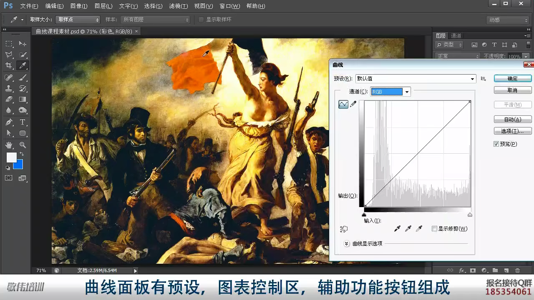This screenshot has height=300, width=534.
Task: Activate the on-image adjustment hand tool
Action: pyautogui.click(x=344, y=229)
